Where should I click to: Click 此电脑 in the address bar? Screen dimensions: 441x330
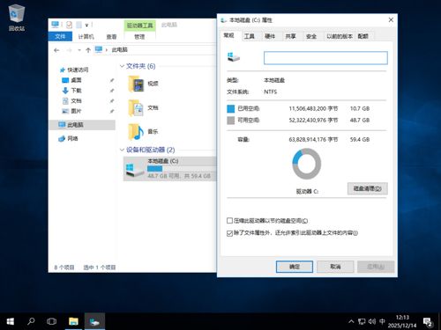tap(120, 50)
